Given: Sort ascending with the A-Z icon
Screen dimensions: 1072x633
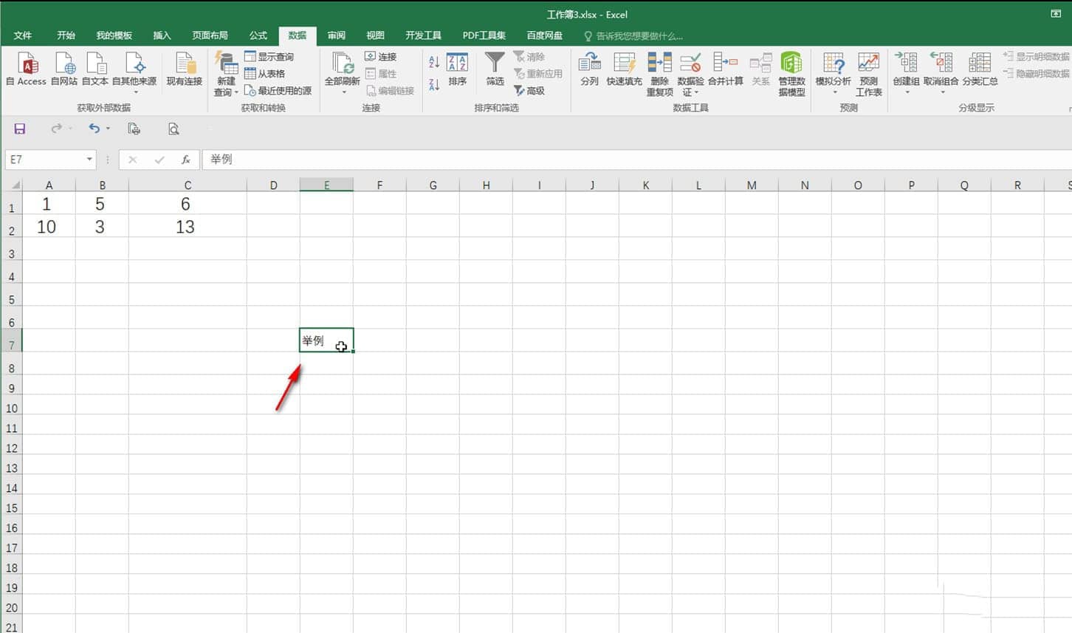Looking at the screenshot, I should click(434, 62).
